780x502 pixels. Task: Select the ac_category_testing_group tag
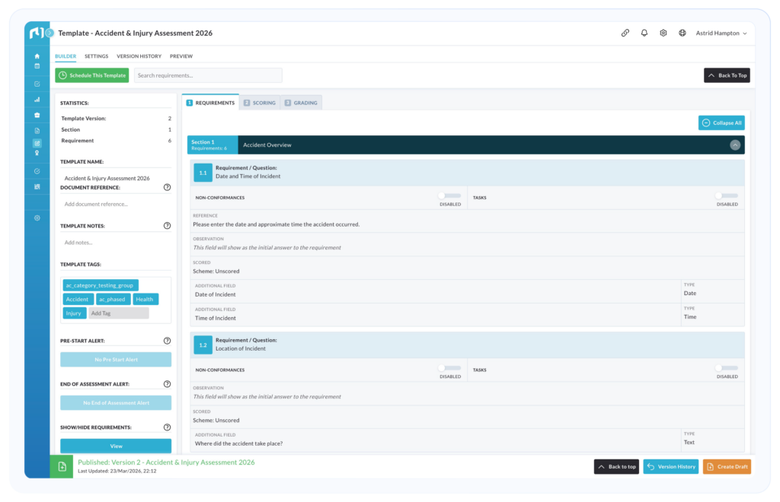(100, 285)
